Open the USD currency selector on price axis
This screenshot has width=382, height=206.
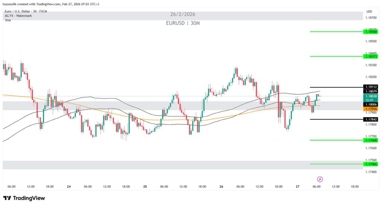369,12
